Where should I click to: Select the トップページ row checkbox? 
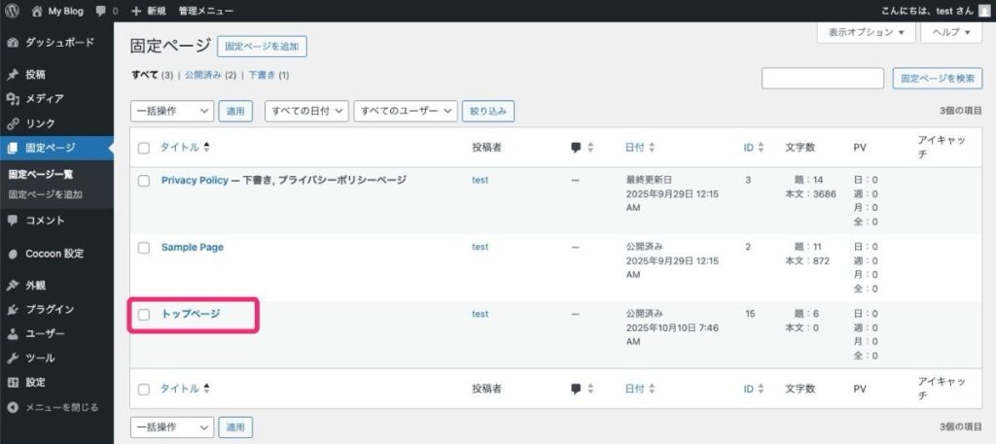pos(144,315)
